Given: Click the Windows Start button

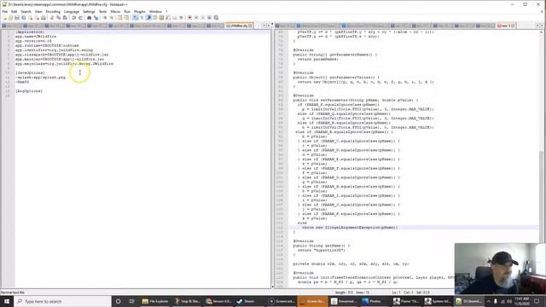Looking at the screenshot, I should coord(7,301).
